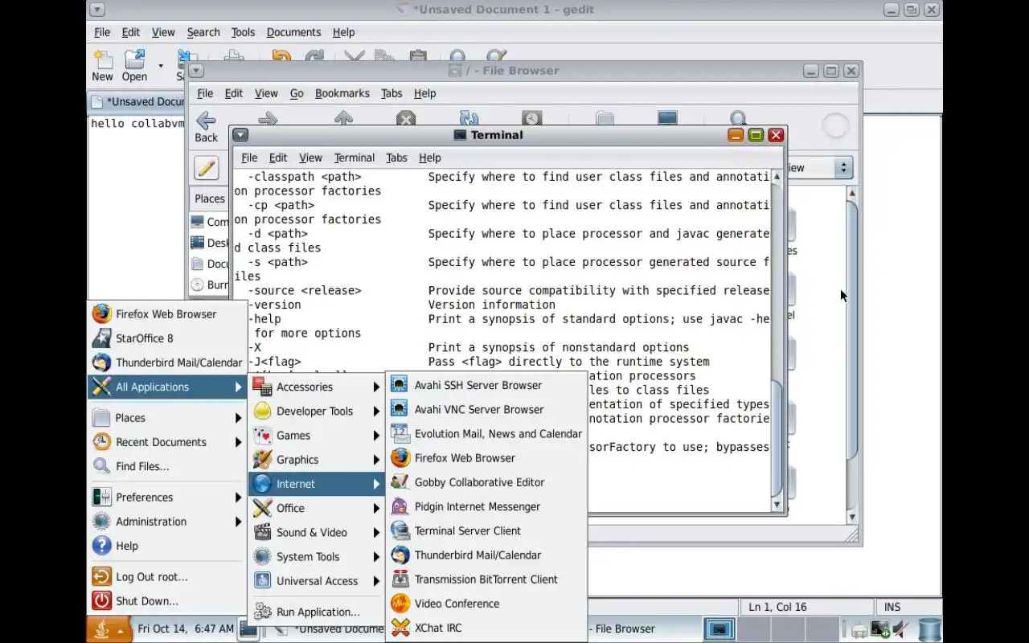Expand the Administration submenu

coord(166,522)
